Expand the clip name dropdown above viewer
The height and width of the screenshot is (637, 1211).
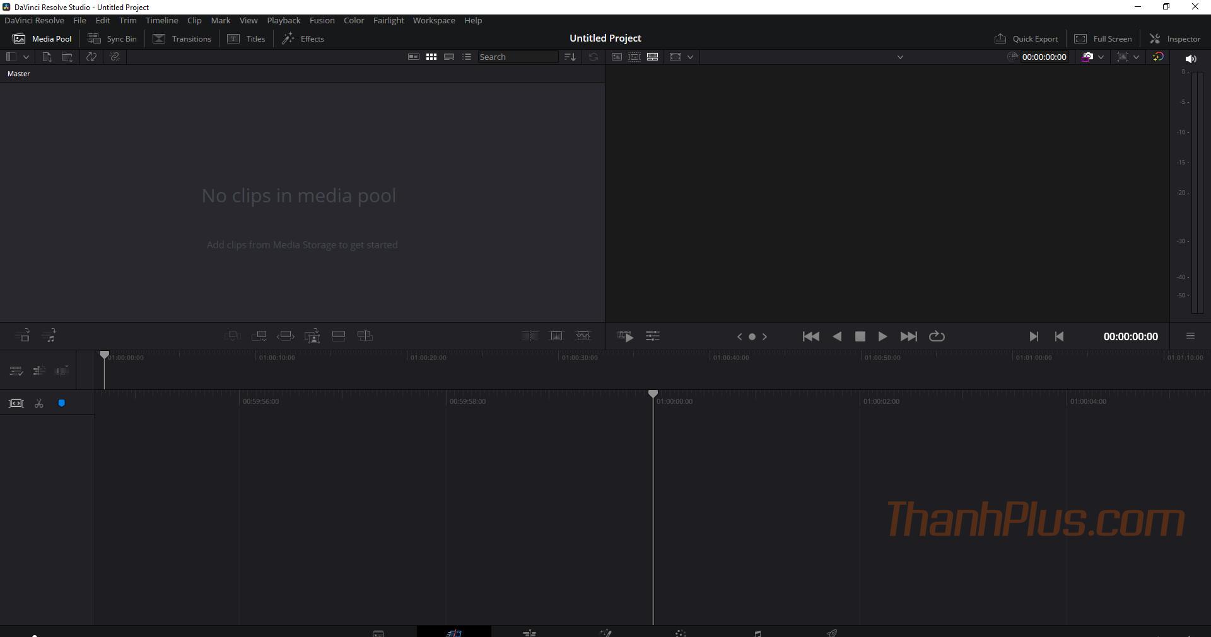pyautogui.click(x=900, y=57)
